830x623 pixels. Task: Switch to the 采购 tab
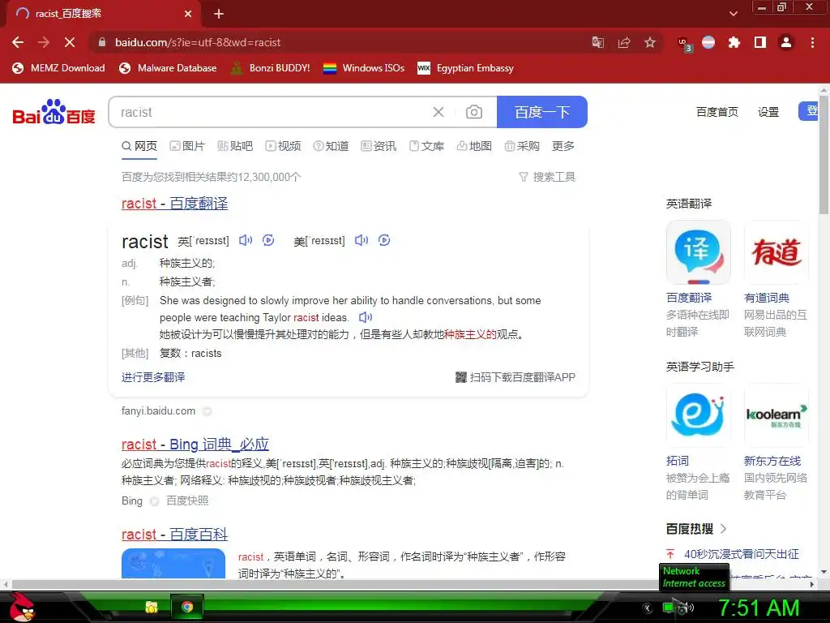tap(522, 146)
